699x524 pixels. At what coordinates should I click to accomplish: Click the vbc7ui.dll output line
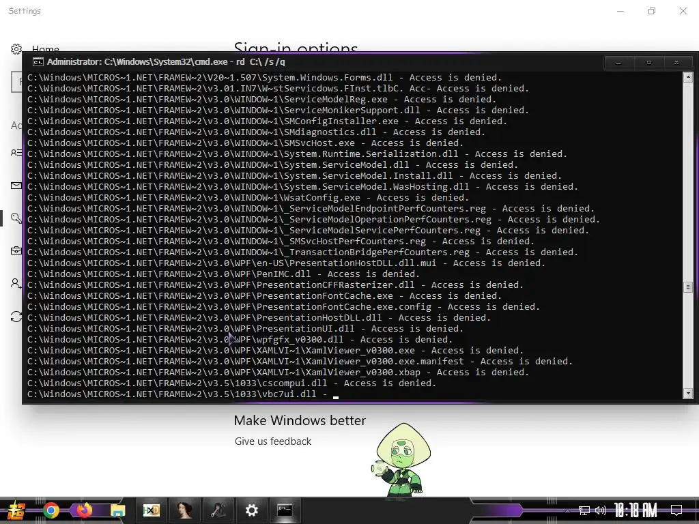click(177, 394)
